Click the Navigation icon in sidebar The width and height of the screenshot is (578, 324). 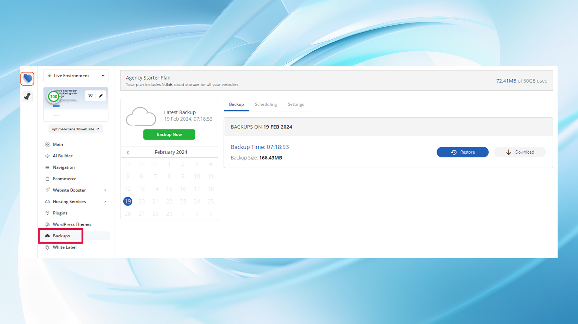pyautogui.click(x=48, y=167)
